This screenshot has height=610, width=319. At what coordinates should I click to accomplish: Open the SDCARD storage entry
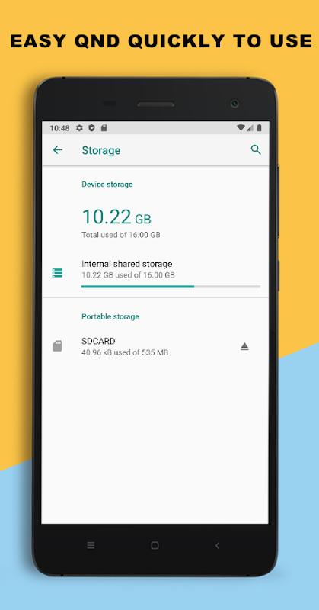coord(155,346)
